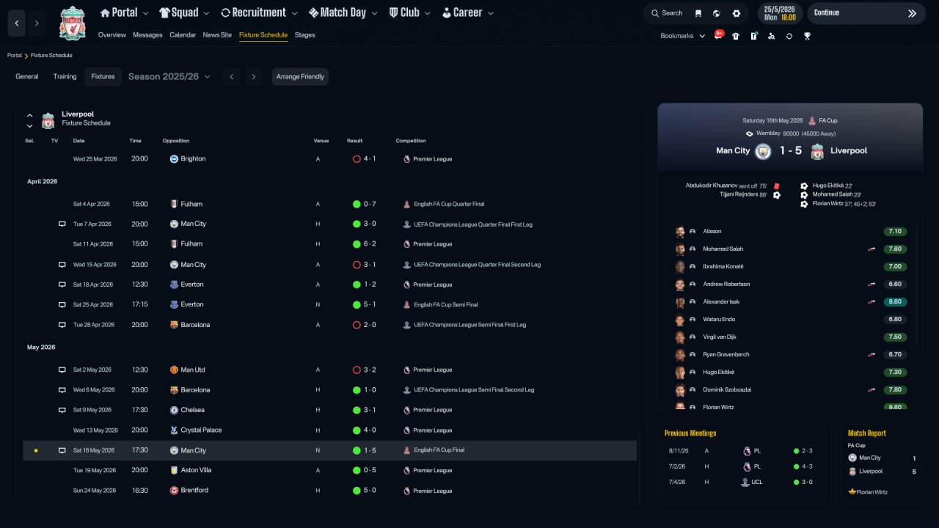939x528 pixels.
Task: Select the Fulham 0-7 FA Cup Quarter Final fixture
Action: [329, 205]
